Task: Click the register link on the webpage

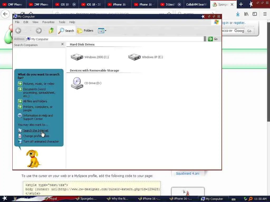Action: (239, 23)
